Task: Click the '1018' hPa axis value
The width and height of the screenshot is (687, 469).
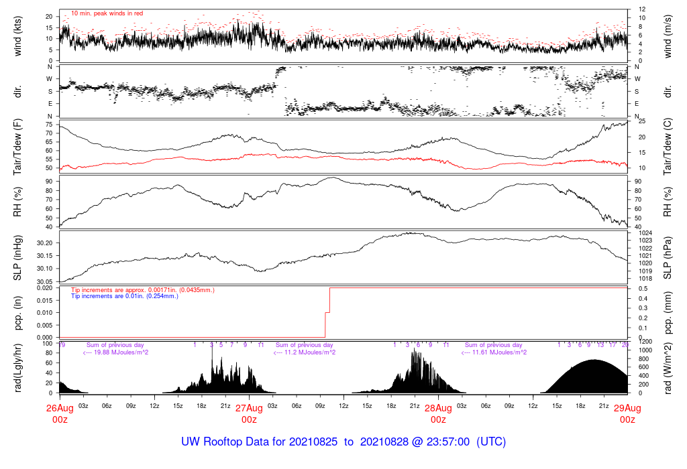Action: coord(646,279)
